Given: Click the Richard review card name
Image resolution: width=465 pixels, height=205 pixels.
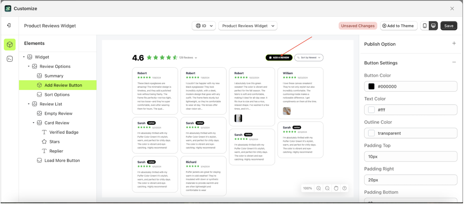Looking at the screenshot, I should [x=191, y=162].
